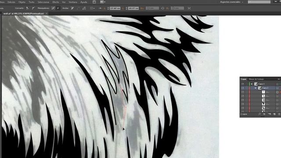This screenshot has width=281, height=158.
Task: Click the target circle for Capa 3
Action: tap(277, 84)
